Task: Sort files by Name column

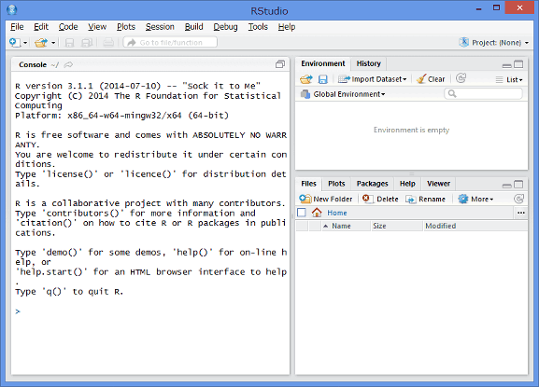Action: [x=346, y=226]
